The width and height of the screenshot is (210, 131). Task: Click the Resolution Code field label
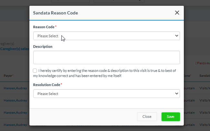click(47, 85)
